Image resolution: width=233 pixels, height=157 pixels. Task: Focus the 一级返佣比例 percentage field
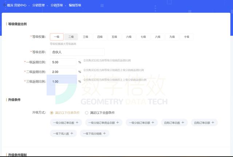pos(63,62)
